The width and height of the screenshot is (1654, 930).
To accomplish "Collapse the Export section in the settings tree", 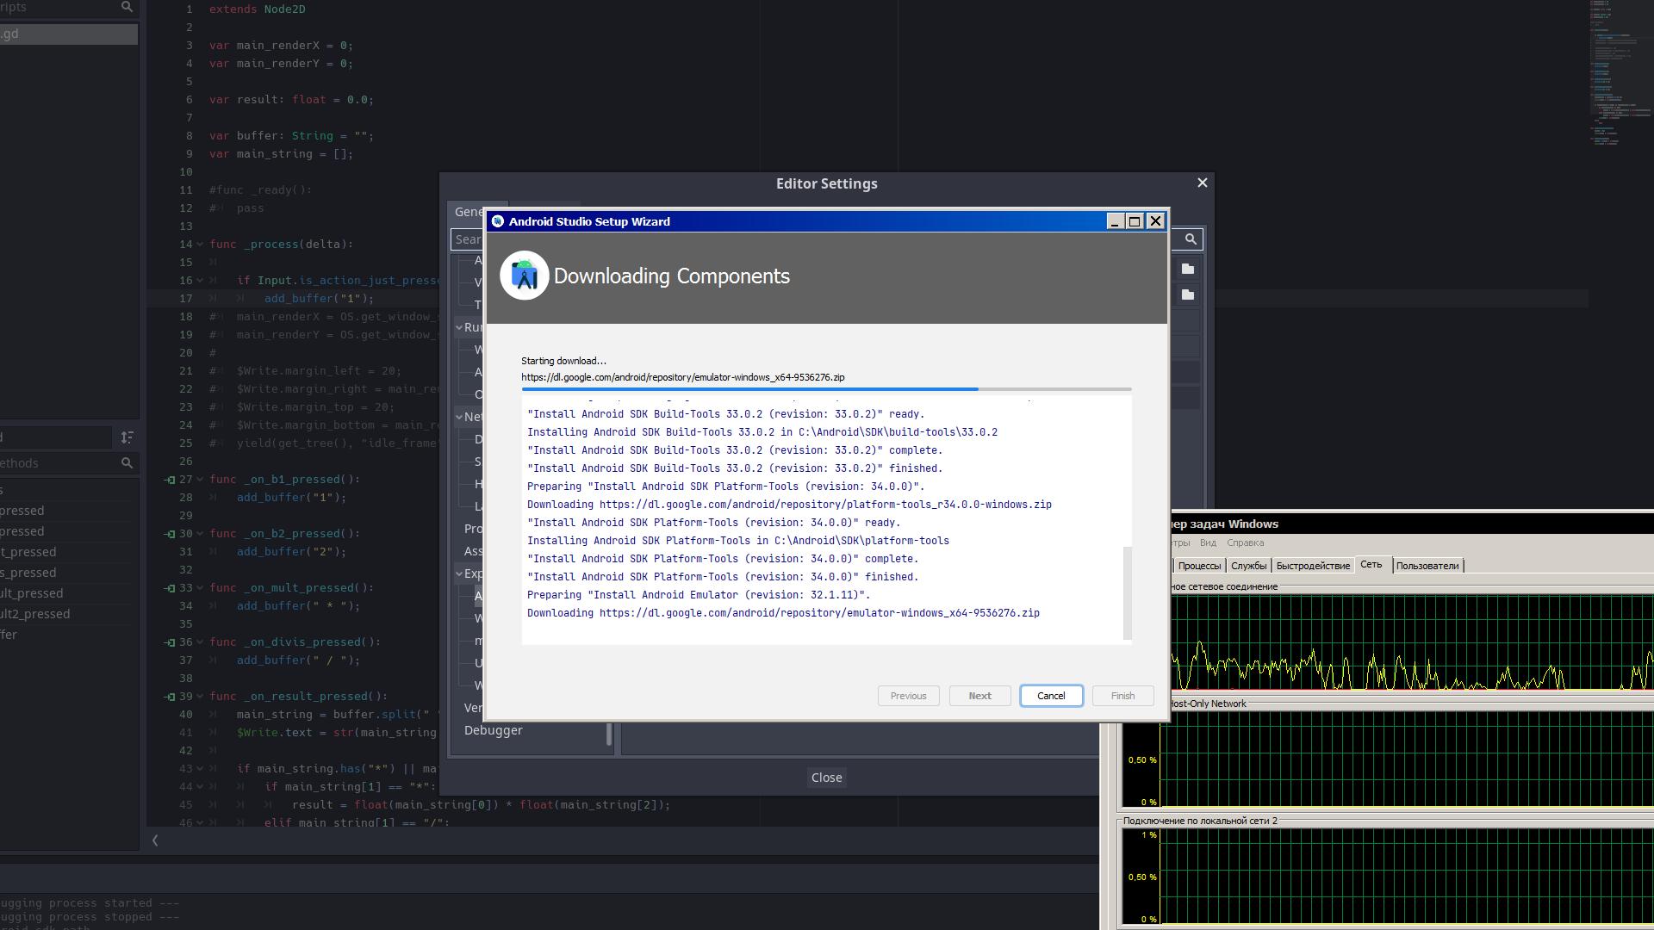I will [x=459, y=573].
